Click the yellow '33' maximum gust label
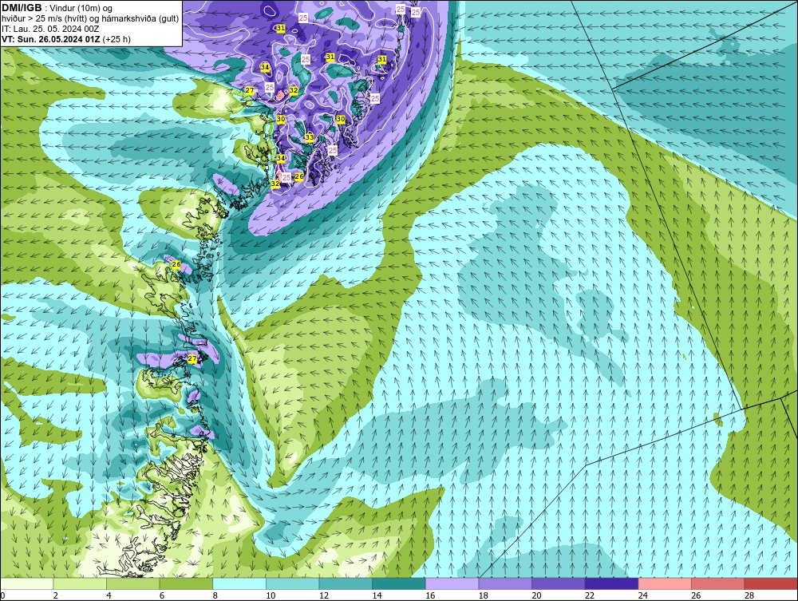The width and height of the screenshot is (798, 601). pyautogui.click(x=310, y=137)
